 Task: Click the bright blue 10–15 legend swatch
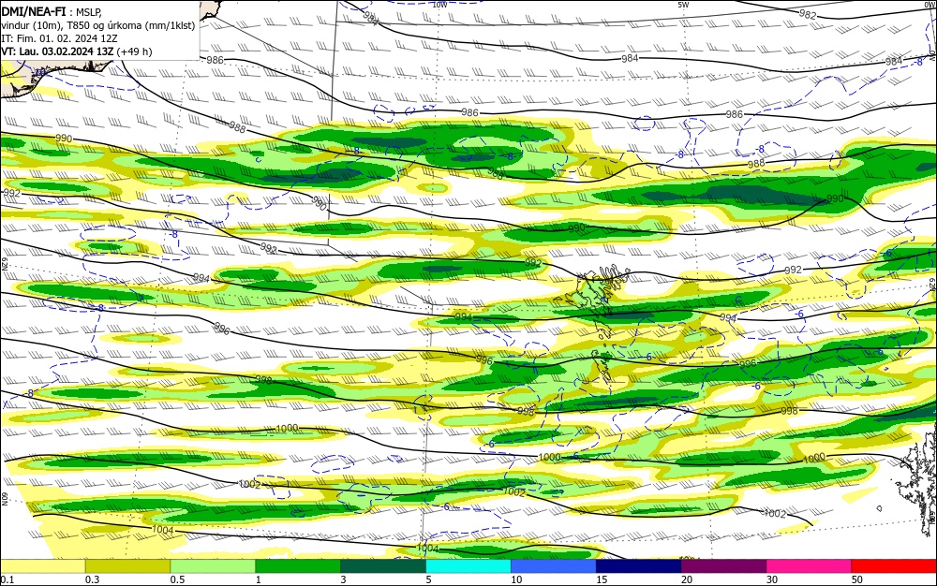554,566
